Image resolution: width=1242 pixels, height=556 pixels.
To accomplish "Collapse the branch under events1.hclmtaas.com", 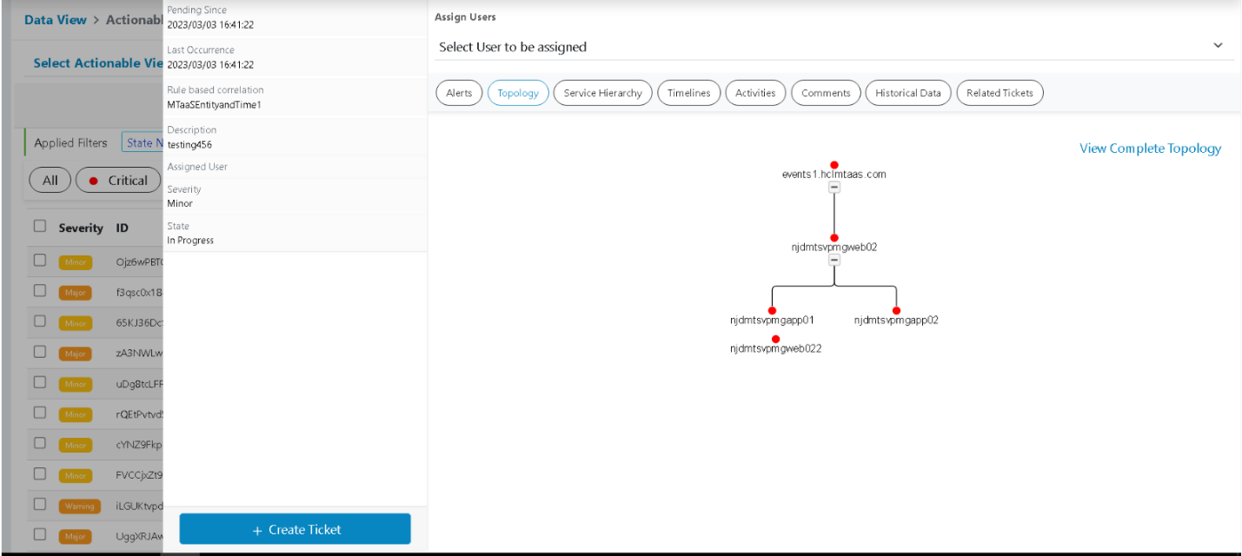I will click(834, 185).
